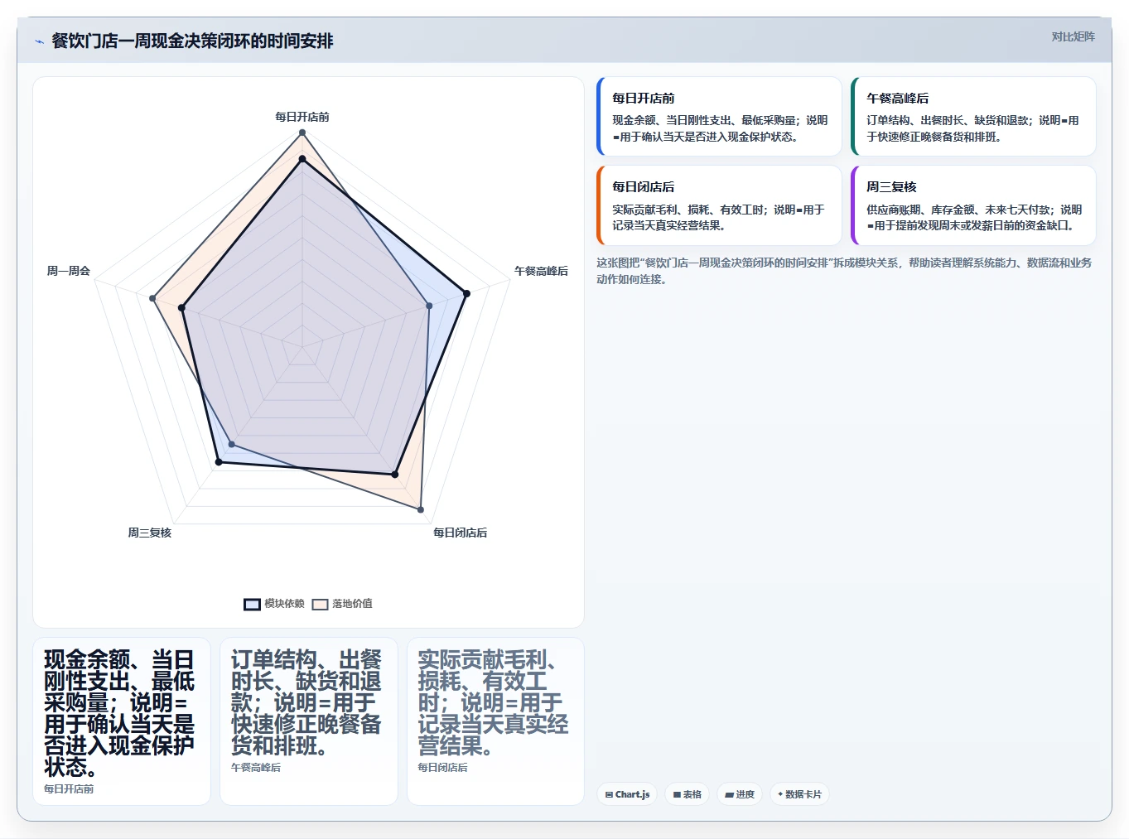Click the 每日开店前 radar axis label
Viewport: 1129px width, 839px height.
[302, 117]
